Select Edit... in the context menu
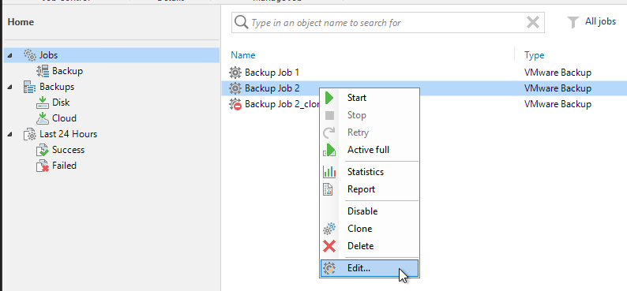The width and height of the screenshot is (627, 291). 370,268
